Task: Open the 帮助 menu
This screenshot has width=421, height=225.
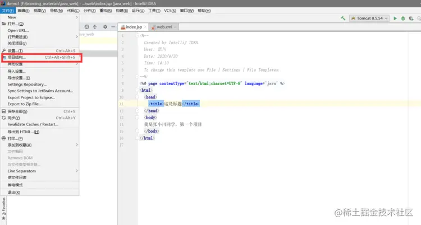Action: point(204,11)
